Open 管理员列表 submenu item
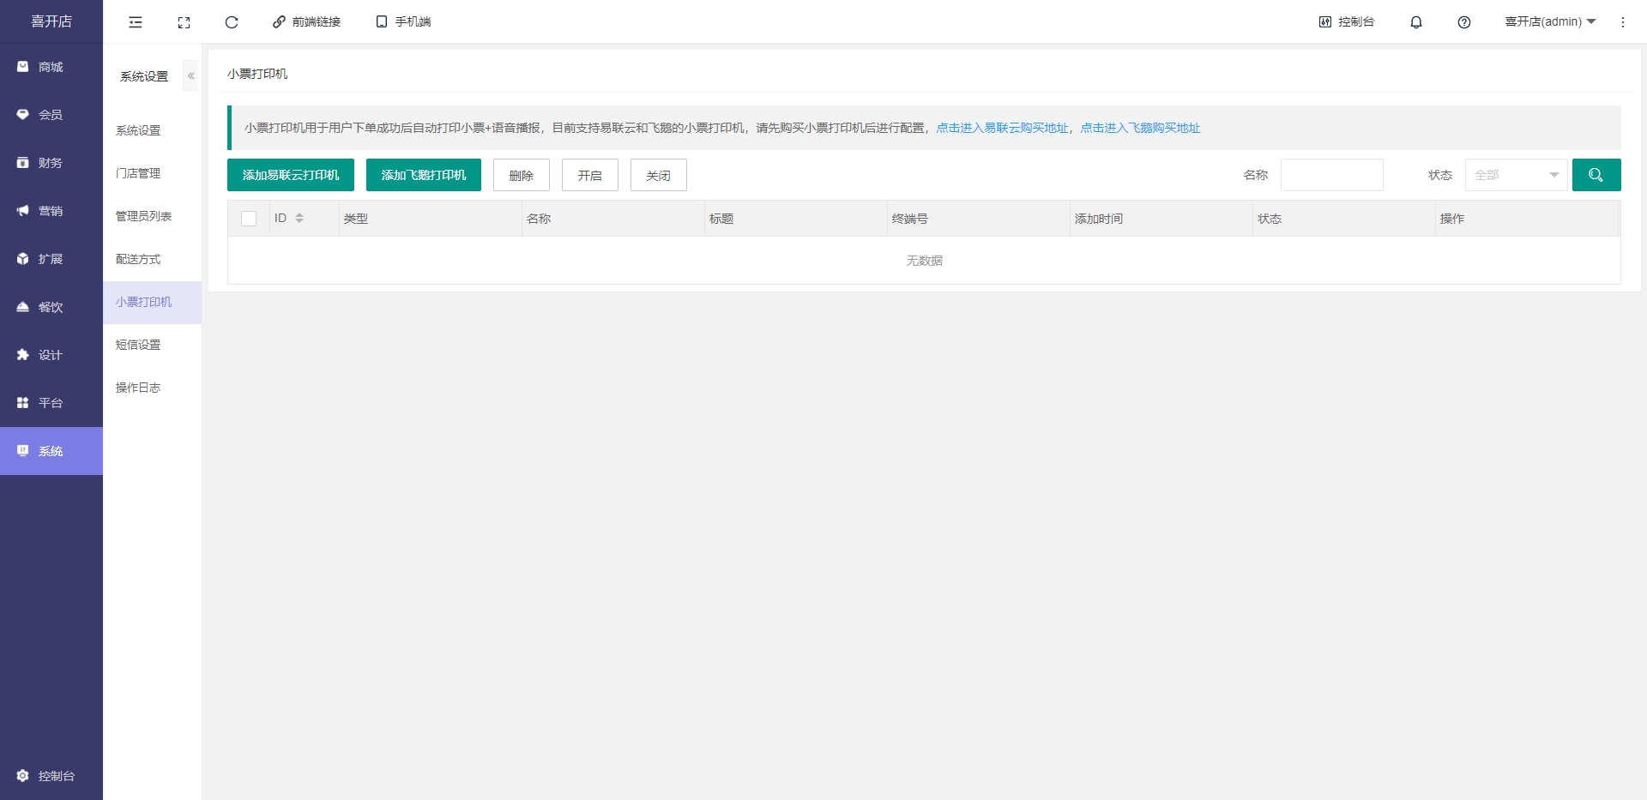 coord(153,217)
